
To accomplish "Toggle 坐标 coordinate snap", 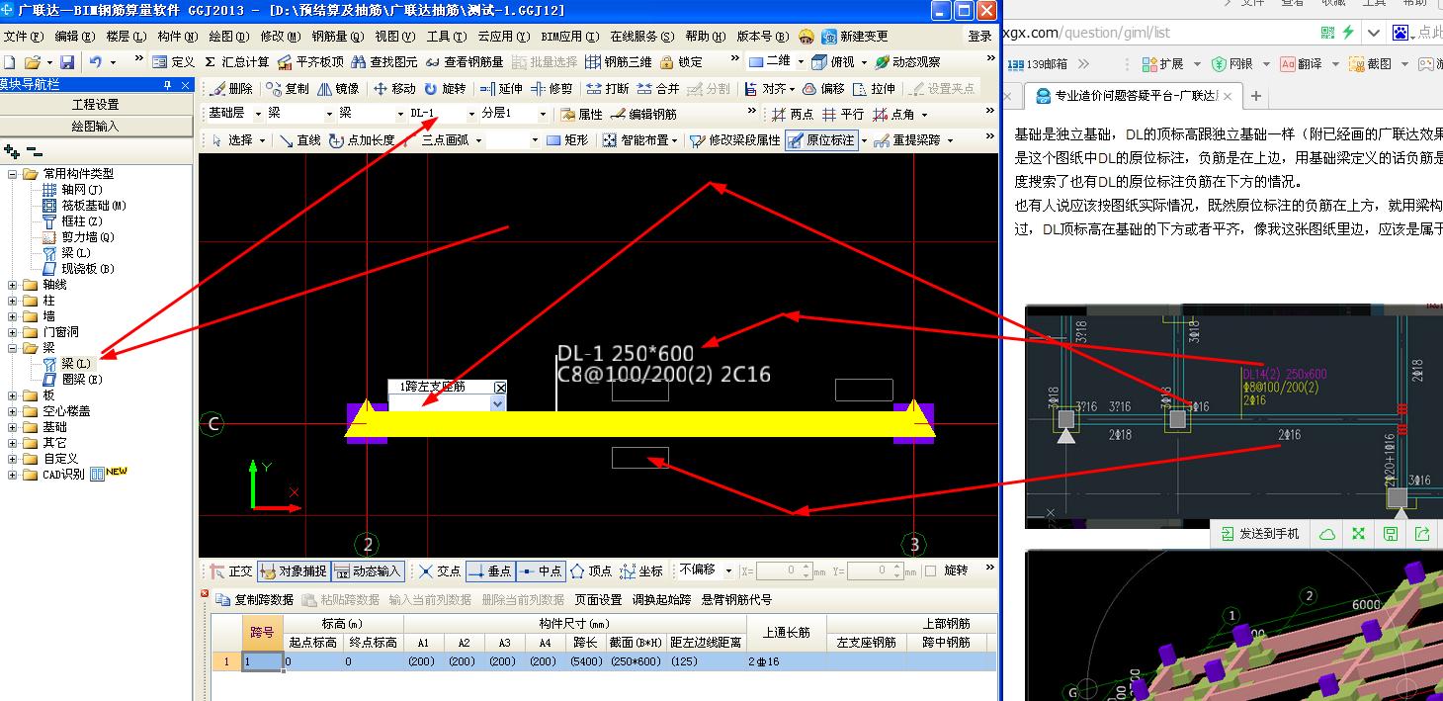I will 641,571.
